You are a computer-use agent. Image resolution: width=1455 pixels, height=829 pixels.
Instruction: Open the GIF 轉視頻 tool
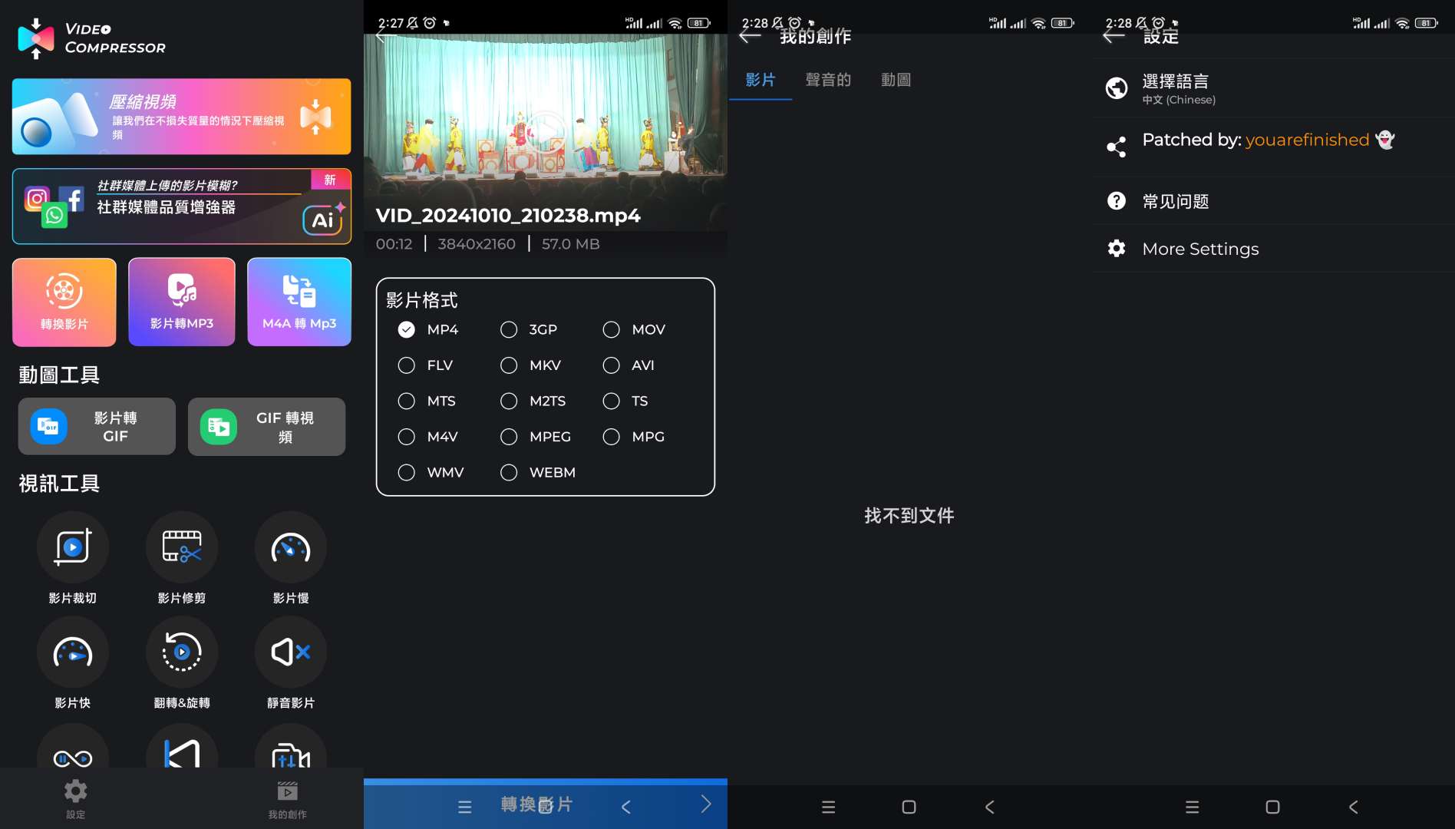(266, 427)
